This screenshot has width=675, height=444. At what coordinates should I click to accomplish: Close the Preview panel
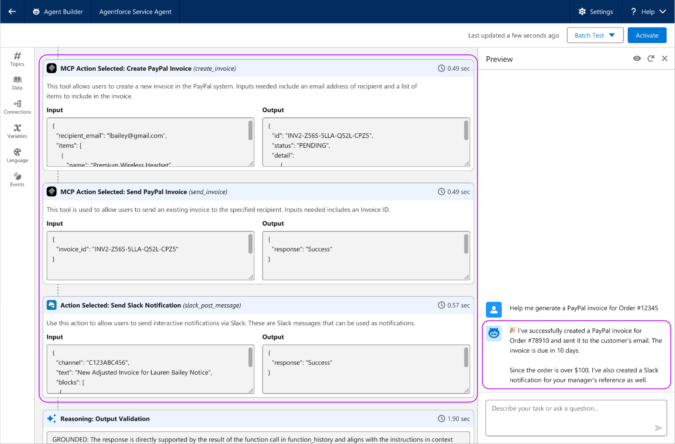664,59
